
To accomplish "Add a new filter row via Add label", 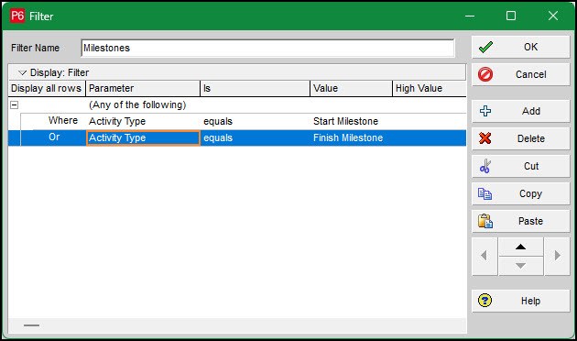I will click(531, 111).
